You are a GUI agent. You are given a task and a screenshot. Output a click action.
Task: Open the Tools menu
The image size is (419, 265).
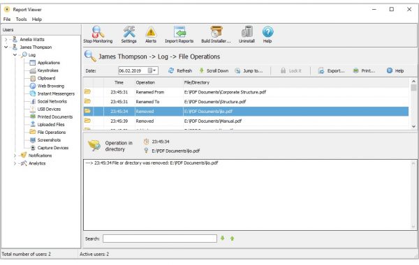pos(21,20)
